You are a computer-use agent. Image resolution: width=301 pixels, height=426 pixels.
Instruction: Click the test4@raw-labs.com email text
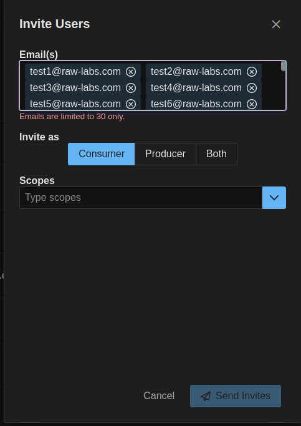(196, 88)
